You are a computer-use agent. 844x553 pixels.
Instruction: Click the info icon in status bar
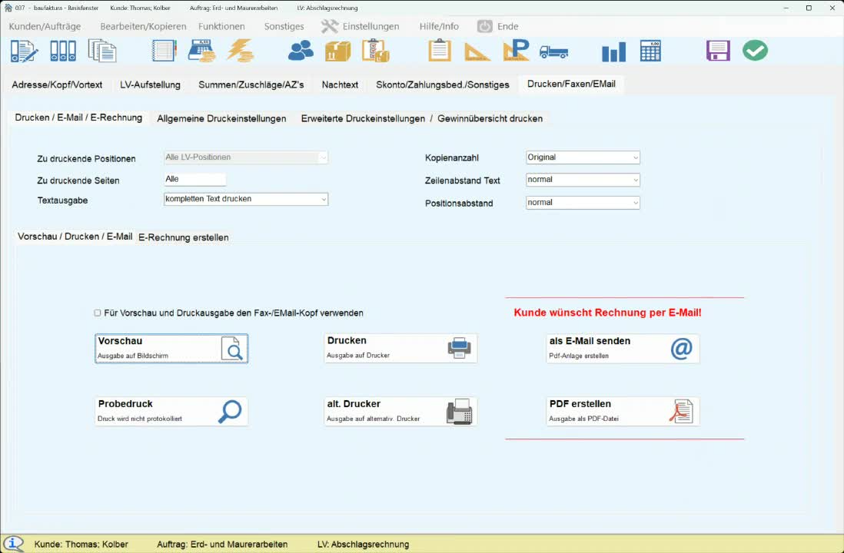coord(13,544)
